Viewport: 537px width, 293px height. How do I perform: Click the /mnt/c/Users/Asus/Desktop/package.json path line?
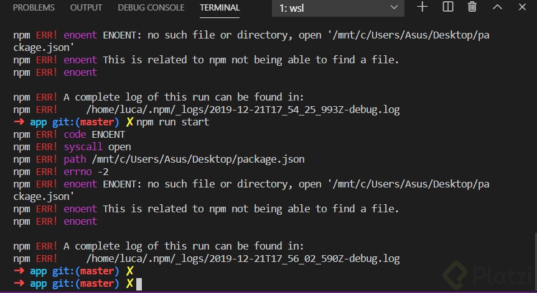(159, 160)
